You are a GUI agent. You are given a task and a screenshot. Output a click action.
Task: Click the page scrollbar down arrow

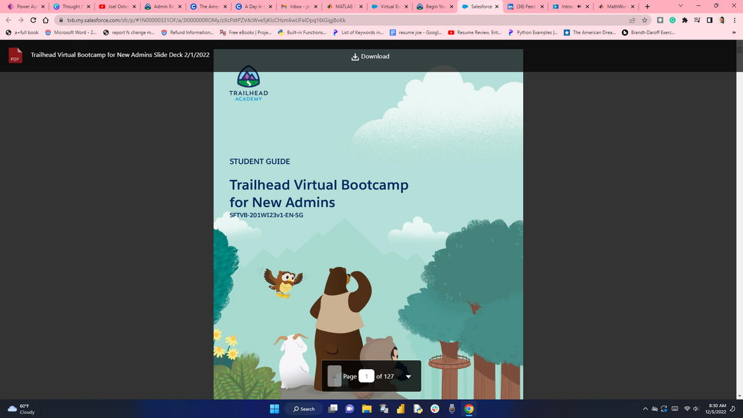coord(740,395)
